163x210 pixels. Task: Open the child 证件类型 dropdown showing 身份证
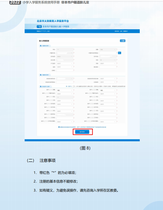65,57
